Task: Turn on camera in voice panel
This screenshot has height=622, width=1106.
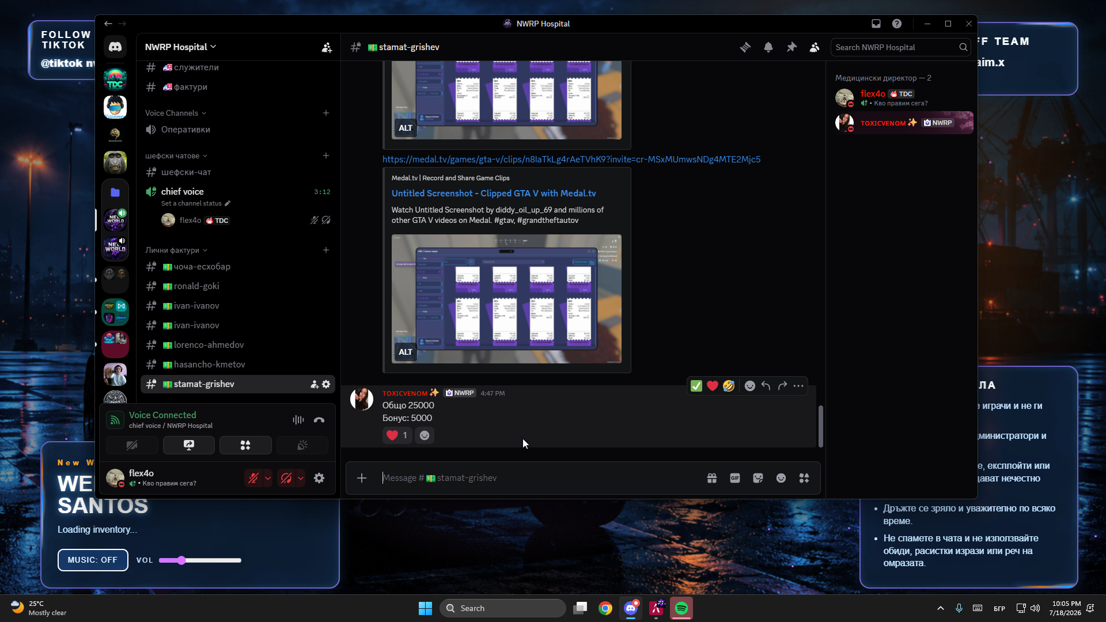Action: tap(132, 445)
